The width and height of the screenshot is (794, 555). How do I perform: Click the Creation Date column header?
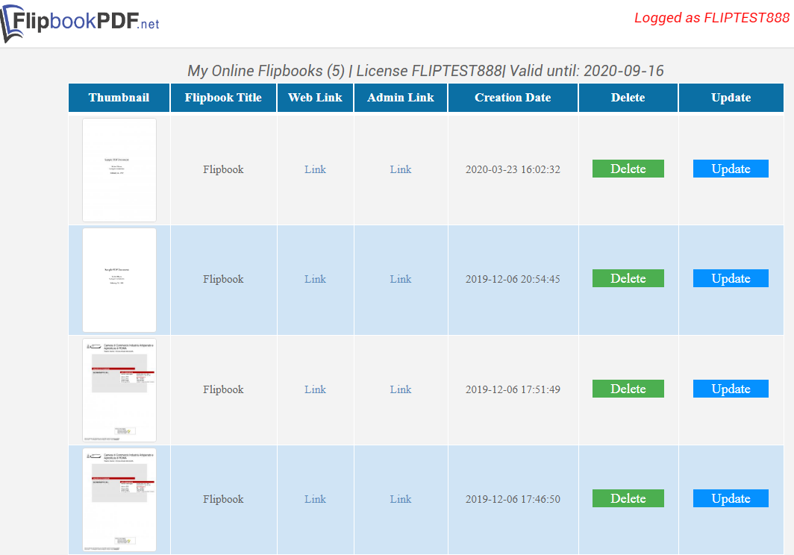coord(513,98)
